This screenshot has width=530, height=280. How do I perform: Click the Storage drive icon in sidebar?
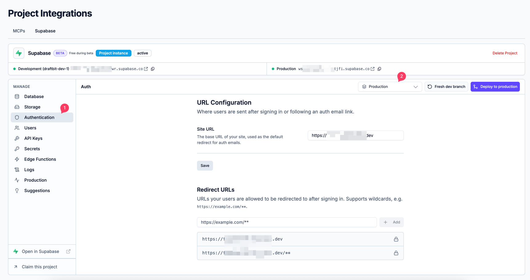tap(17, 107)
